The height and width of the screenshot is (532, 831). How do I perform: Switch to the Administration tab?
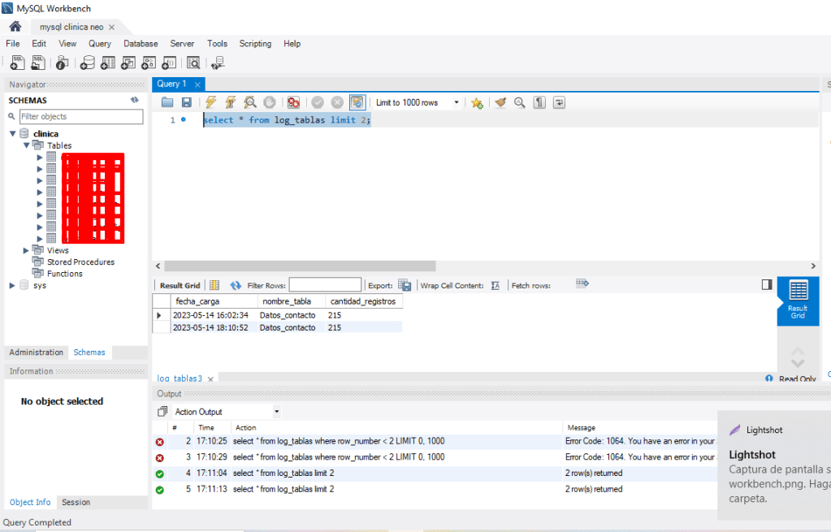(36, 353)
